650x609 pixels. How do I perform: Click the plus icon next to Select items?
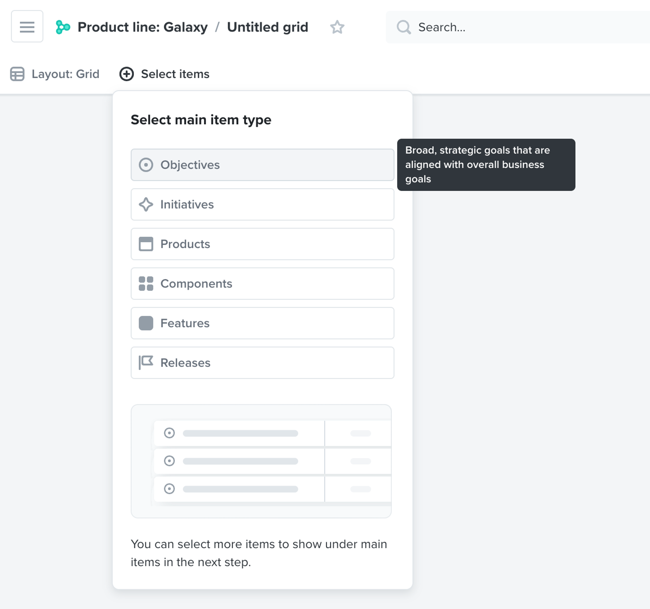[126, 74]
